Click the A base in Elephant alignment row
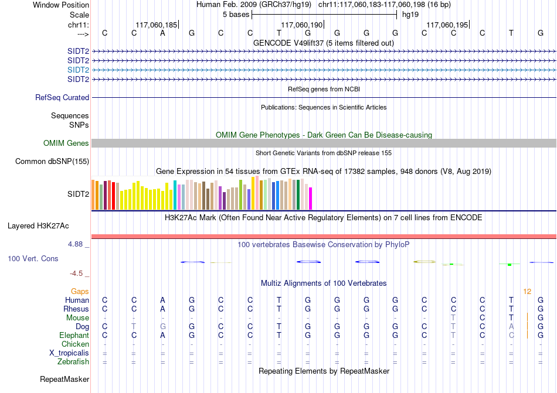This screenshot has height=393, width=557. [162, 335]
